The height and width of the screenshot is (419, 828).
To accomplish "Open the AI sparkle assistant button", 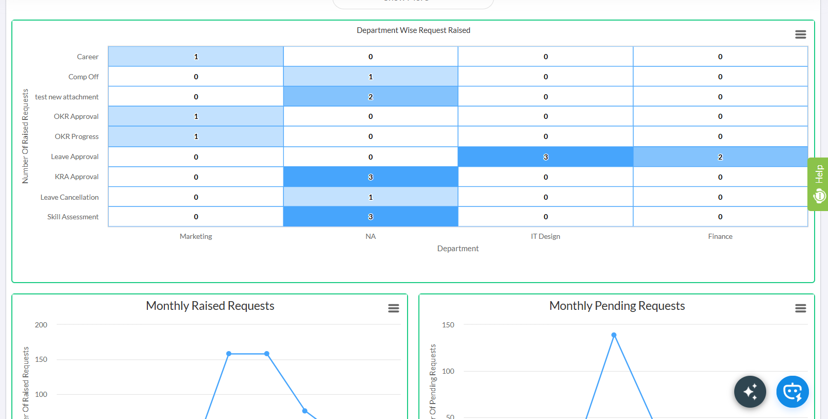I will [x=750, y=392].
